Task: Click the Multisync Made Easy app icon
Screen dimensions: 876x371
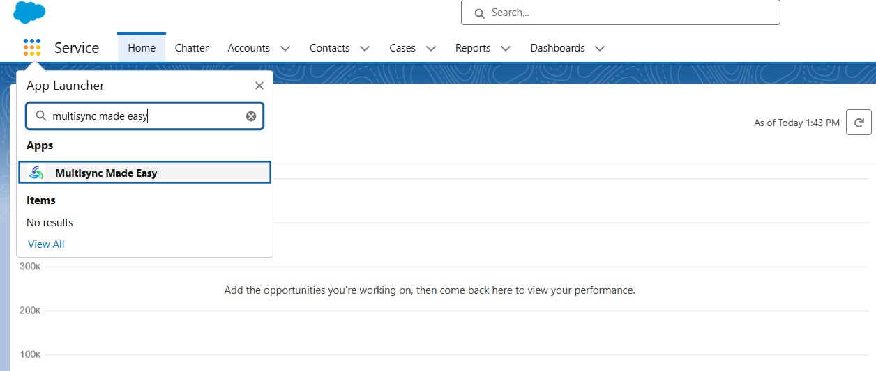Action: coord(36,173)
